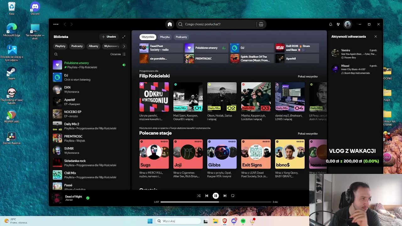Open the DaVinci Resolve desktop shortcut

tap(12, 138)
